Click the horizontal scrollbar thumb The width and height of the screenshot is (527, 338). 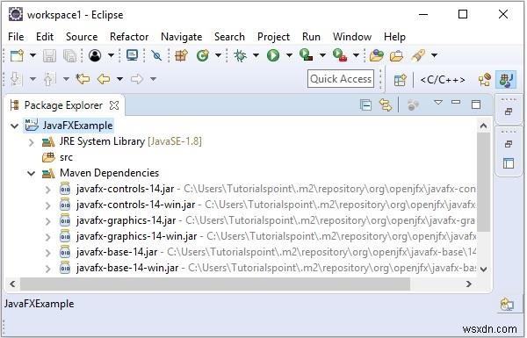[215, 284]
